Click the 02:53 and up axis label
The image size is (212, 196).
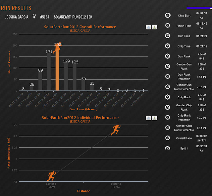coord(137,99)
